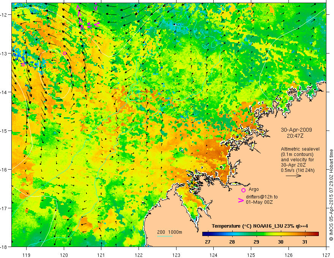The height and width of the screenshot is (258, 334).
Task: Click the 'drifters@12h to' legend label
Action: coord(262,197)
